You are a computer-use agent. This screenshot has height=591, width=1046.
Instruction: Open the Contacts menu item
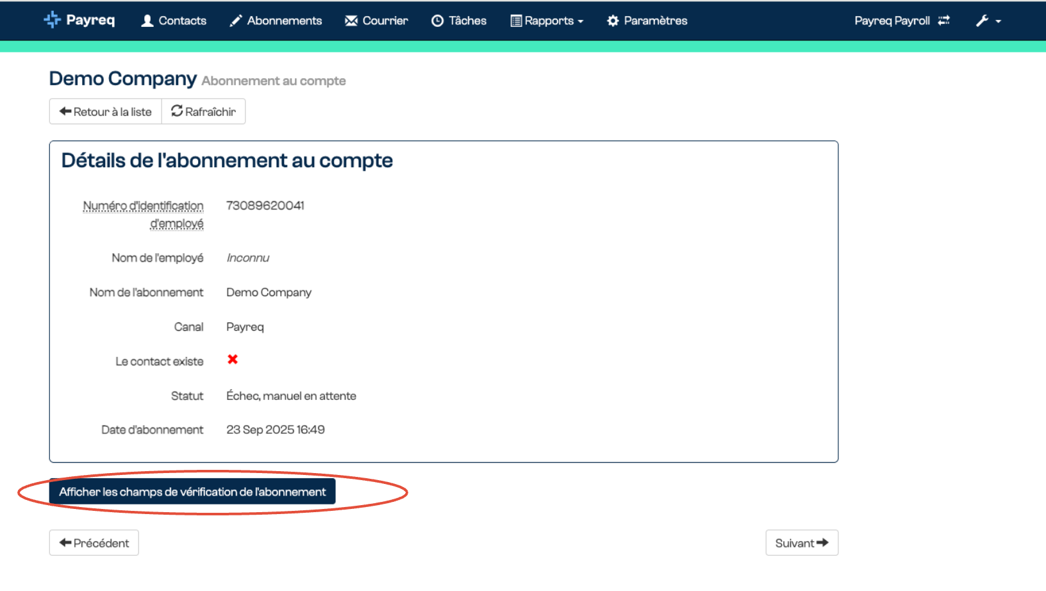(x=174, y=21)
